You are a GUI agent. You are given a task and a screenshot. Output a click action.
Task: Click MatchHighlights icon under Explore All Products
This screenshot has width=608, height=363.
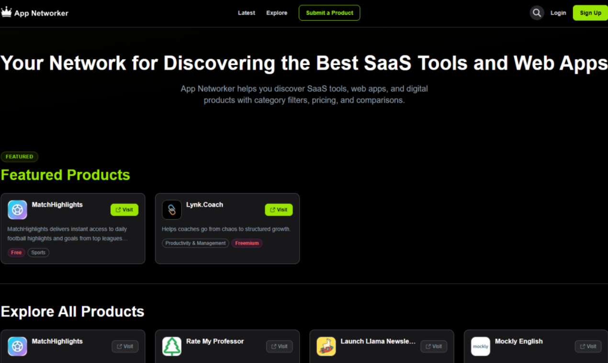point(17,346)
